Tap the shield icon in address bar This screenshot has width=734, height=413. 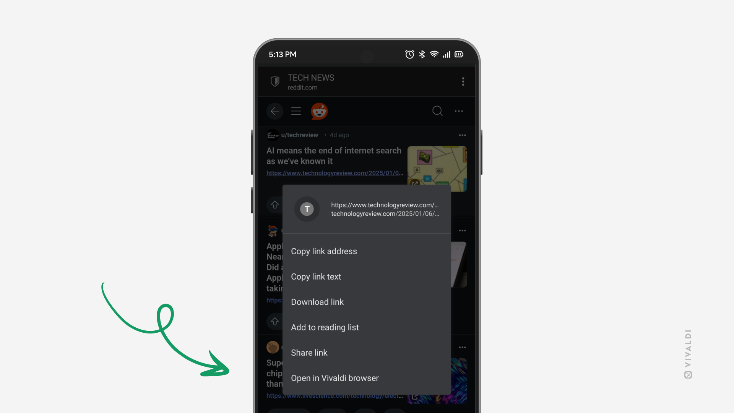pos(275,82)
